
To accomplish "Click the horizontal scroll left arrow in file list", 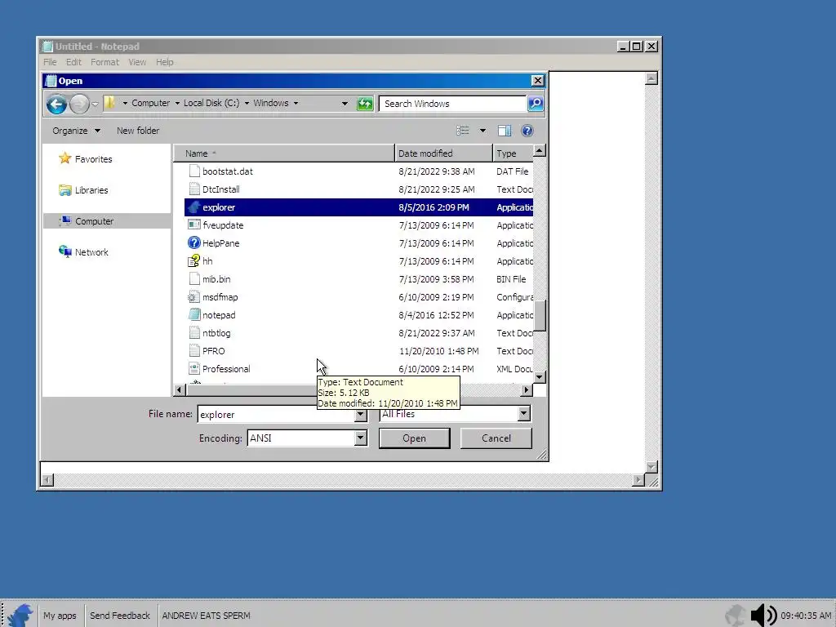I will tap(180, 389).
